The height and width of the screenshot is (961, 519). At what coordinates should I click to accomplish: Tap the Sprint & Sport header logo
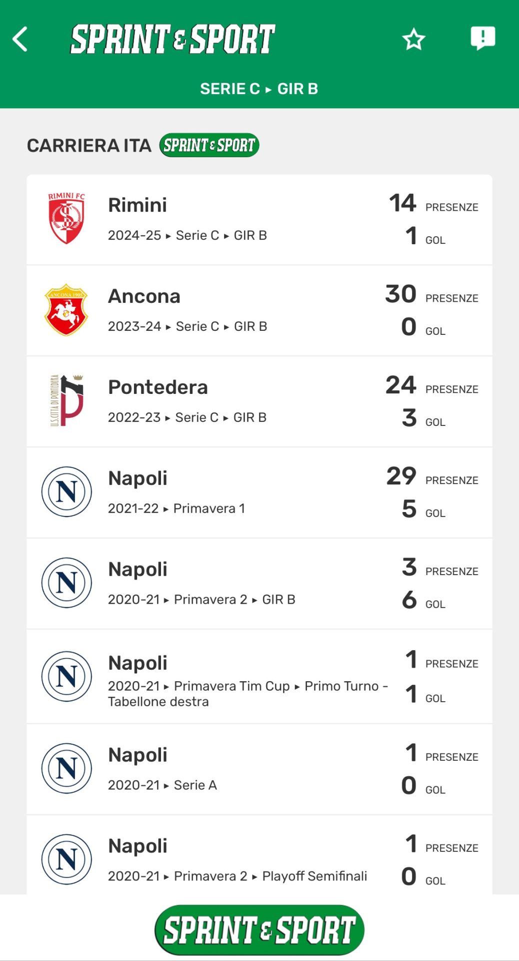[x=173, y=40]
